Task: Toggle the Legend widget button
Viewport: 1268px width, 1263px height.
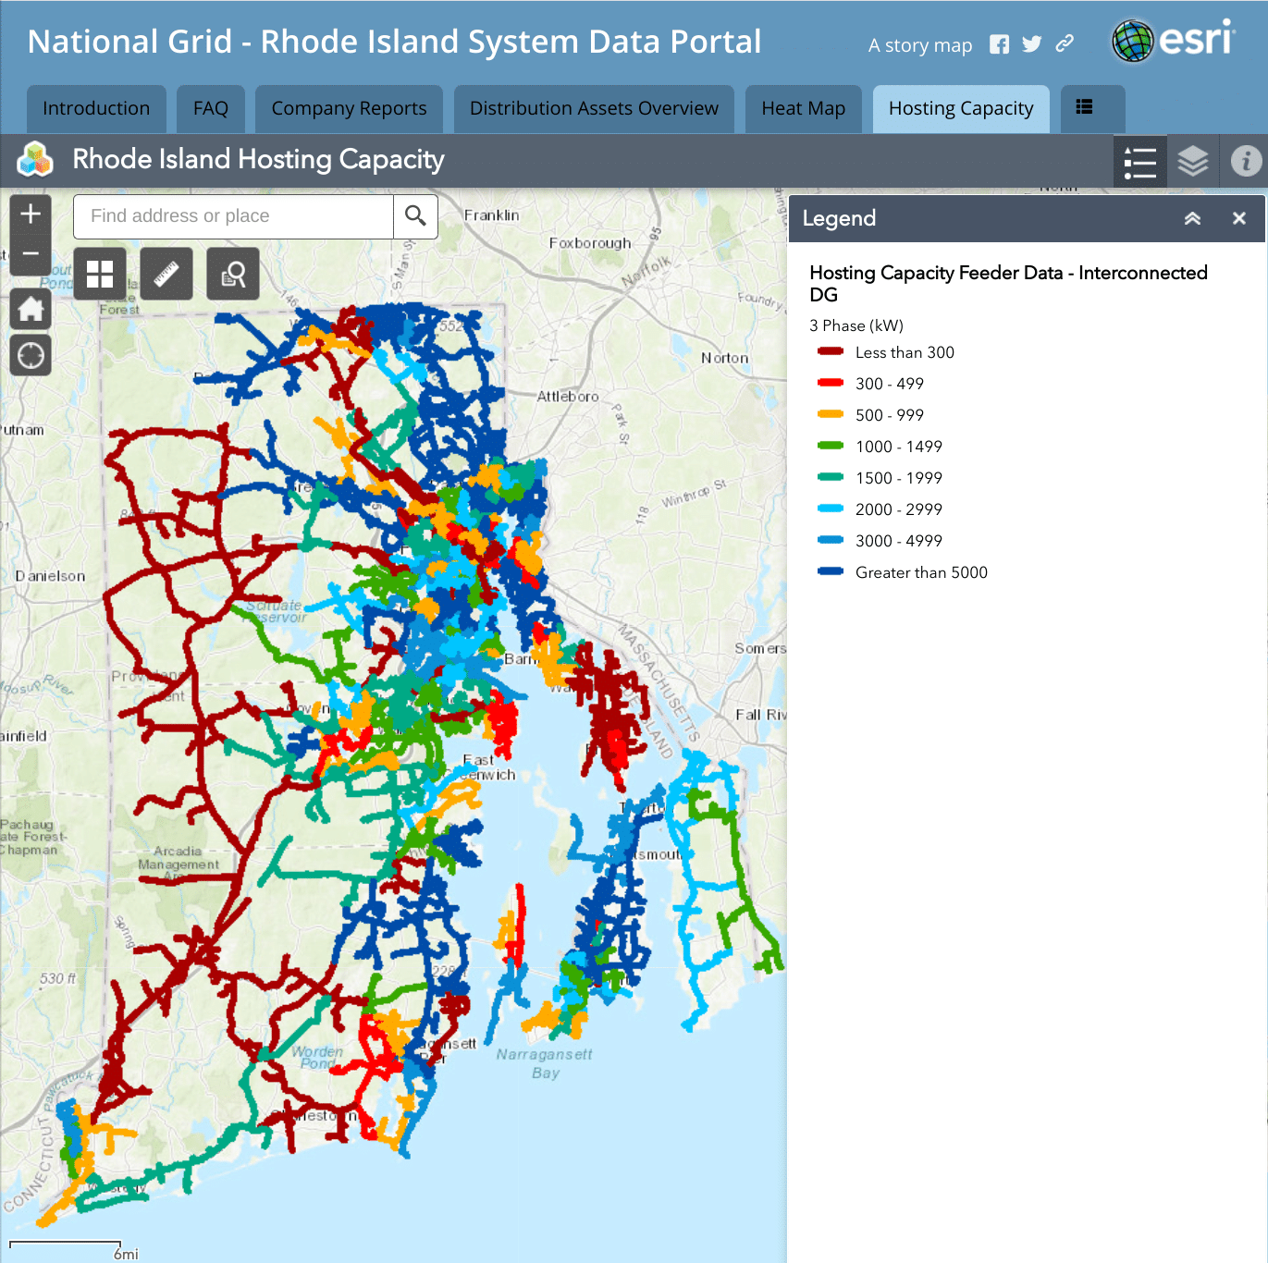Action: [1139, 162]
